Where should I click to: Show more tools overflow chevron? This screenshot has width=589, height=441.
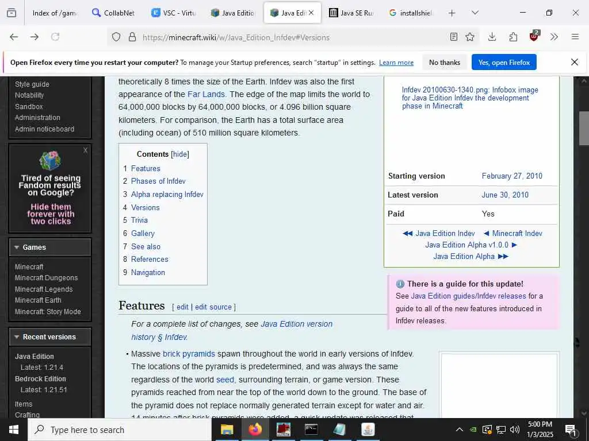pos(554,37)
